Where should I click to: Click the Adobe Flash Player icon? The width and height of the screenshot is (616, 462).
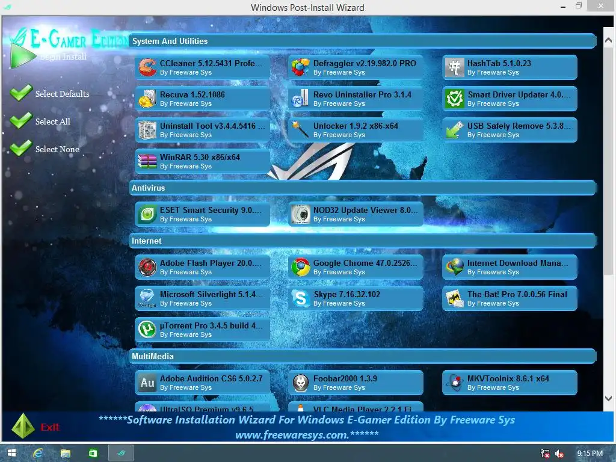[147, 267]
